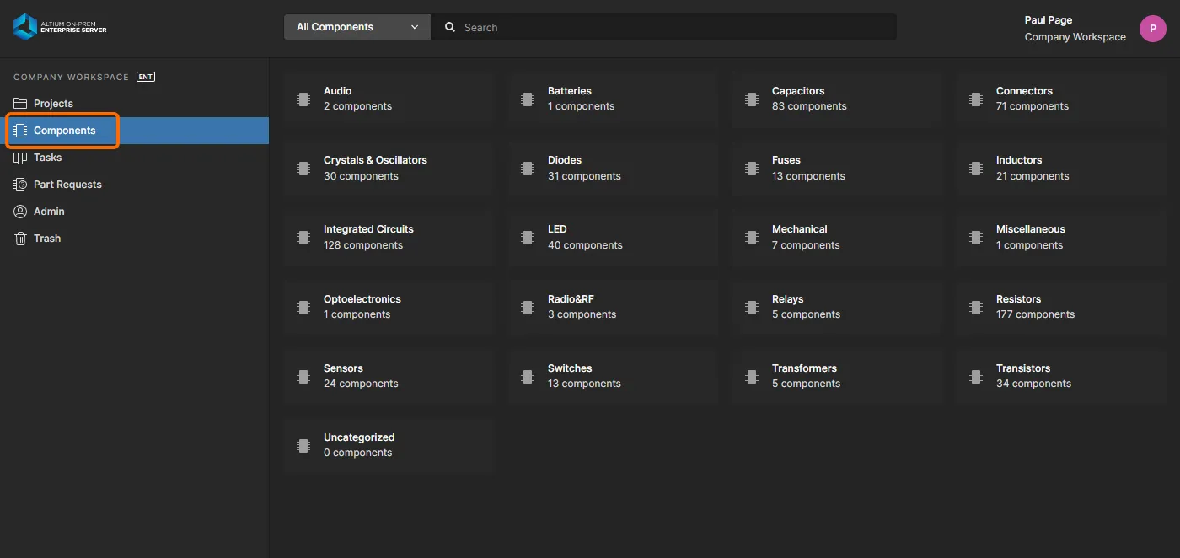This screenshot has height=558, width=1180.
Task: Click the chip icon for Audio
Action: (x=303, y=99)
